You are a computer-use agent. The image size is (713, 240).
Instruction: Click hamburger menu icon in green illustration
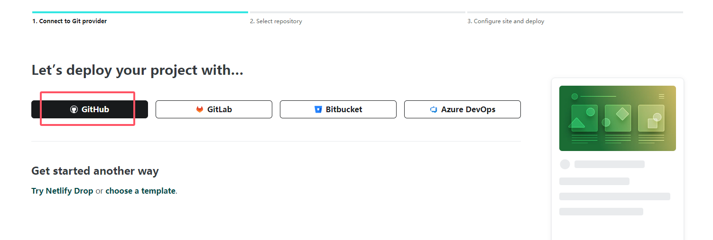pos(661,96)
